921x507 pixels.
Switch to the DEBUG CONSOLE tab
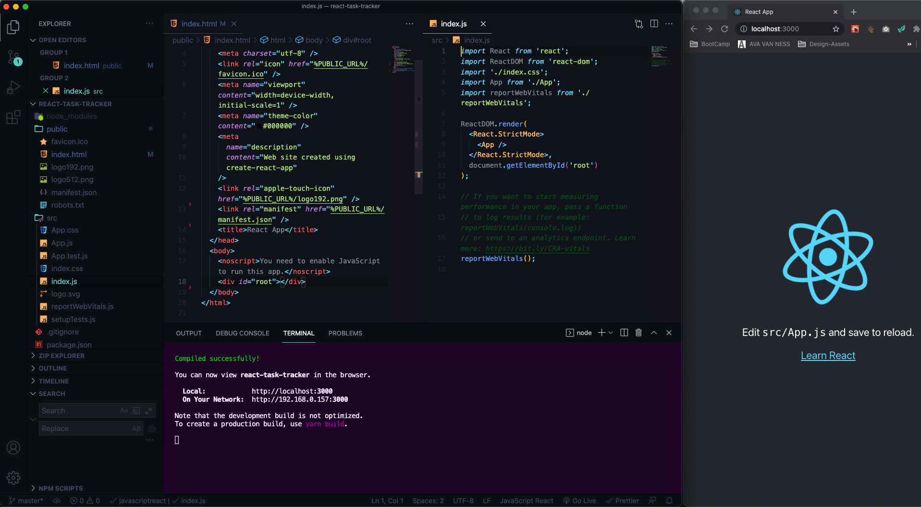click(243, 333)
